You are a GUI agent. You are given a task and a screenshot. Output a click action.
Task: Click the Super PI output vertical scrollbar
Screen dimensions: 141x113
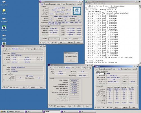tap(140, 34)
